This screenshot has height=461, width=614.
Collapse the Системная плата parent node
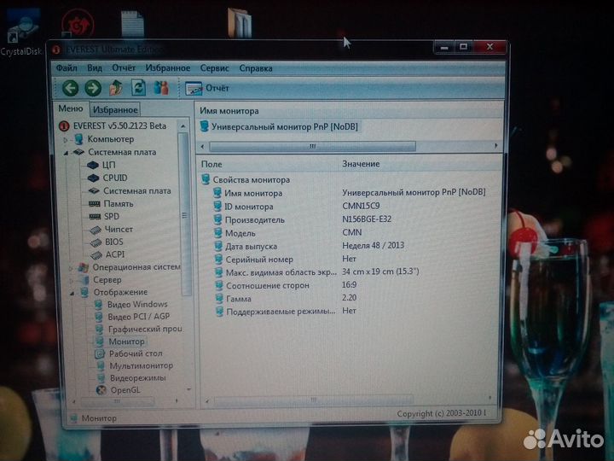[x=66, y=153]
